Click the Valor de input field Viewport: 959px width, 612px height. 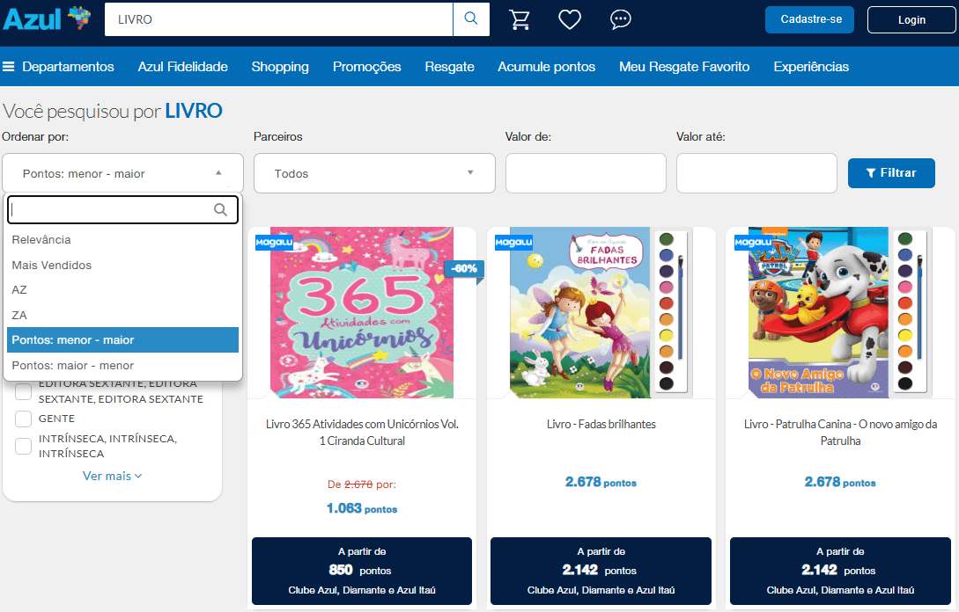point(586,173)
